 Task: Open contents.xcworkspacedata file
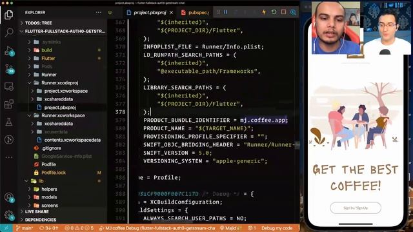[x=72, y=140]
